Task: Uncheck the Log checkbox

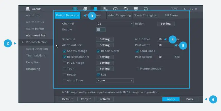Action: point(98,74)
